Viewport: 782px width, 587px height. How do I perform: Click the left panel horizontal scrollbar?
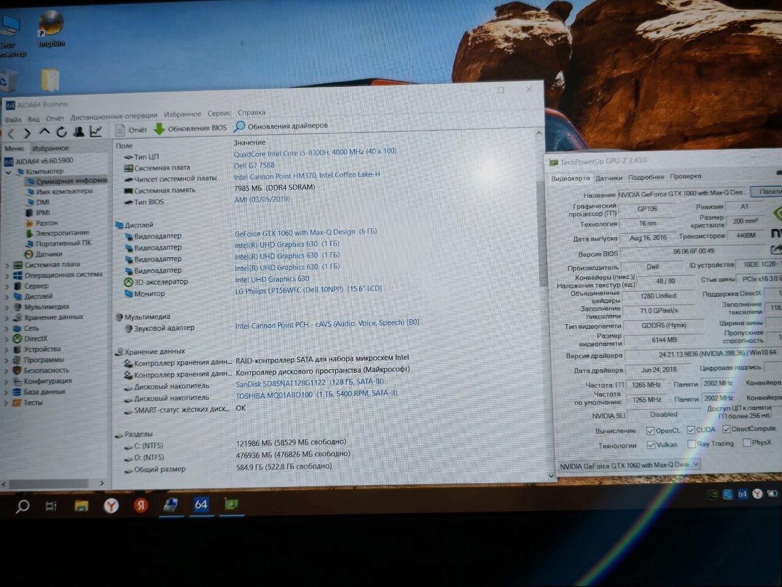(x=54, y=484)
